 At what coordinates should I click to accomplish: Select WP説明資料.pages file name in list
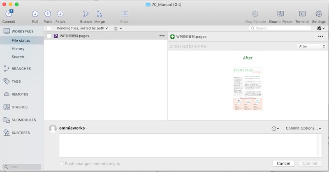(x=74, y=36)
